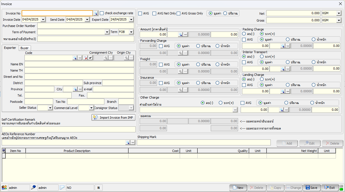Enable the check exchange rate checkbox
Viewport: 345px width, 192px height.
(102, 13)
